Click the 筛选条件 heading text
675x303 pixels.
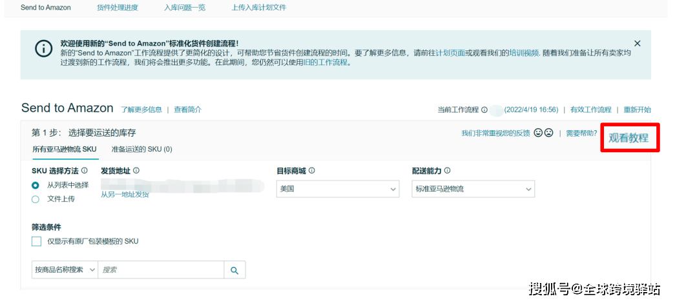[x=46, y=227]
